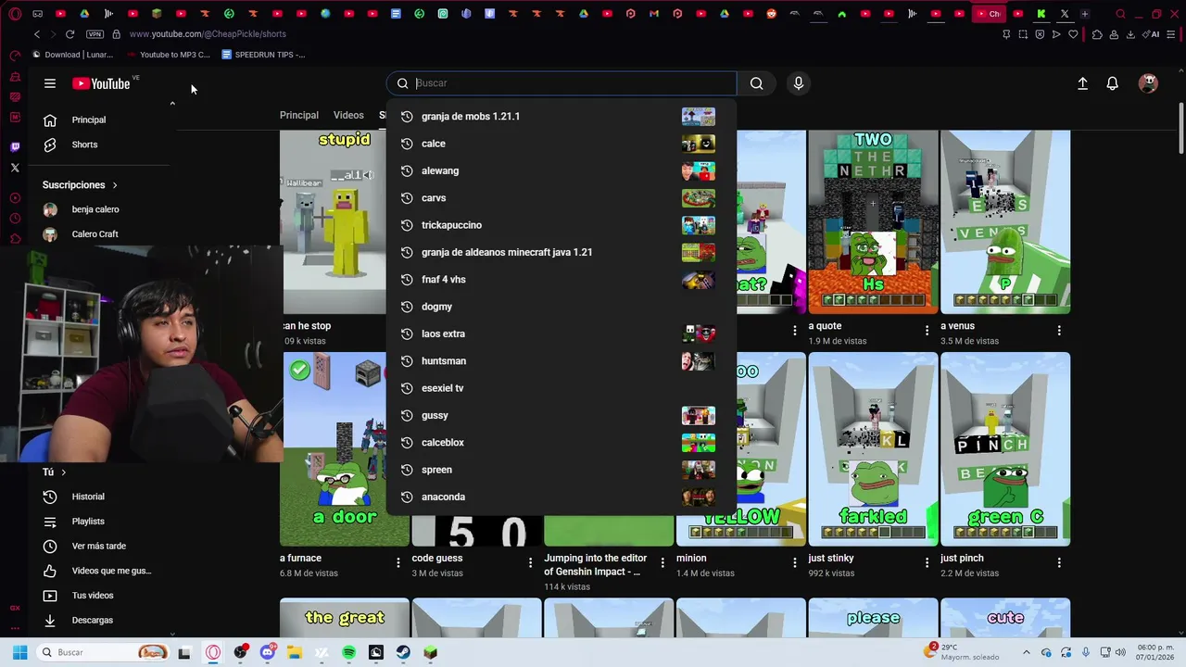This screenshot has width=1186, height=667.
Task: Open more options for 'a furnace' short
Action: pos(398,562)
